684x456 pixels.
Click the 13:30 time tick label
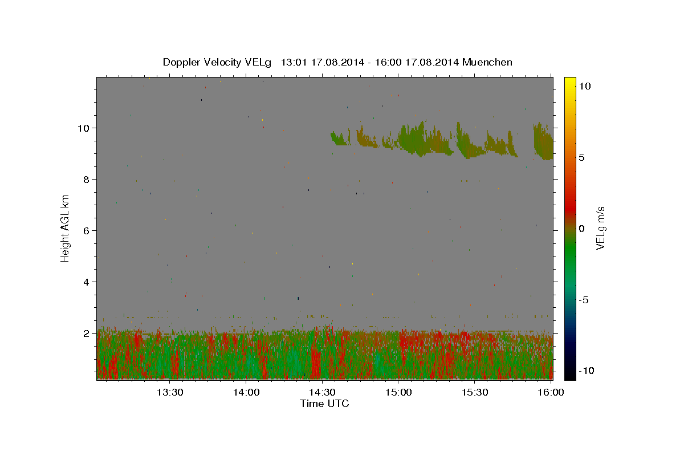[169, 392]
